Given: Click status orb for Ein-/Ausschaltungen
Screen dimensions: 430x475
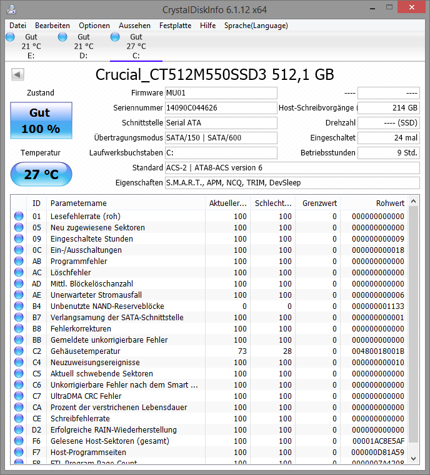Looking at the screenshot, I should coord(19,250).
